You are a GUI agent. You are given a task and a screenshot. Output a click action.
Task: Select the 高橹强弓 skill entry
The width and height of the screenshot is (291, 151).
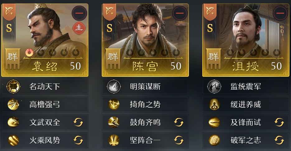(x=45, y=104)
